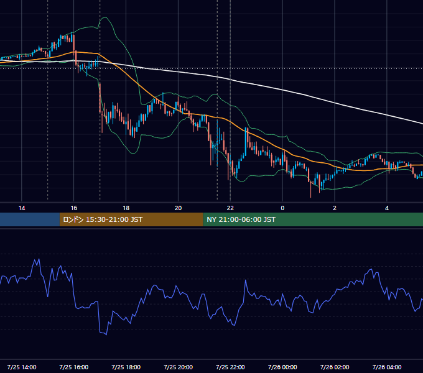The height and width of the screenshot is (373, 423).
Task: Click the 7/25 16:00 time label
Action: (x=73, y=367)
